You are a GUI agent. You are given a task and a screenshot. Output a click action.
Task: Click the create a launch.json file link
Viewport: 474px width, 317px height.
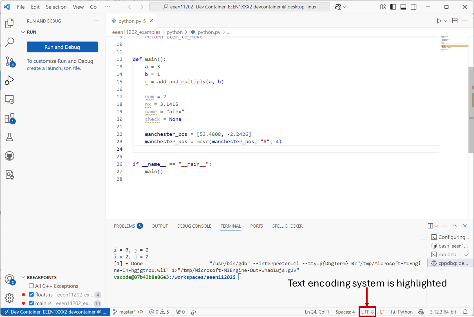coord(53,68)
